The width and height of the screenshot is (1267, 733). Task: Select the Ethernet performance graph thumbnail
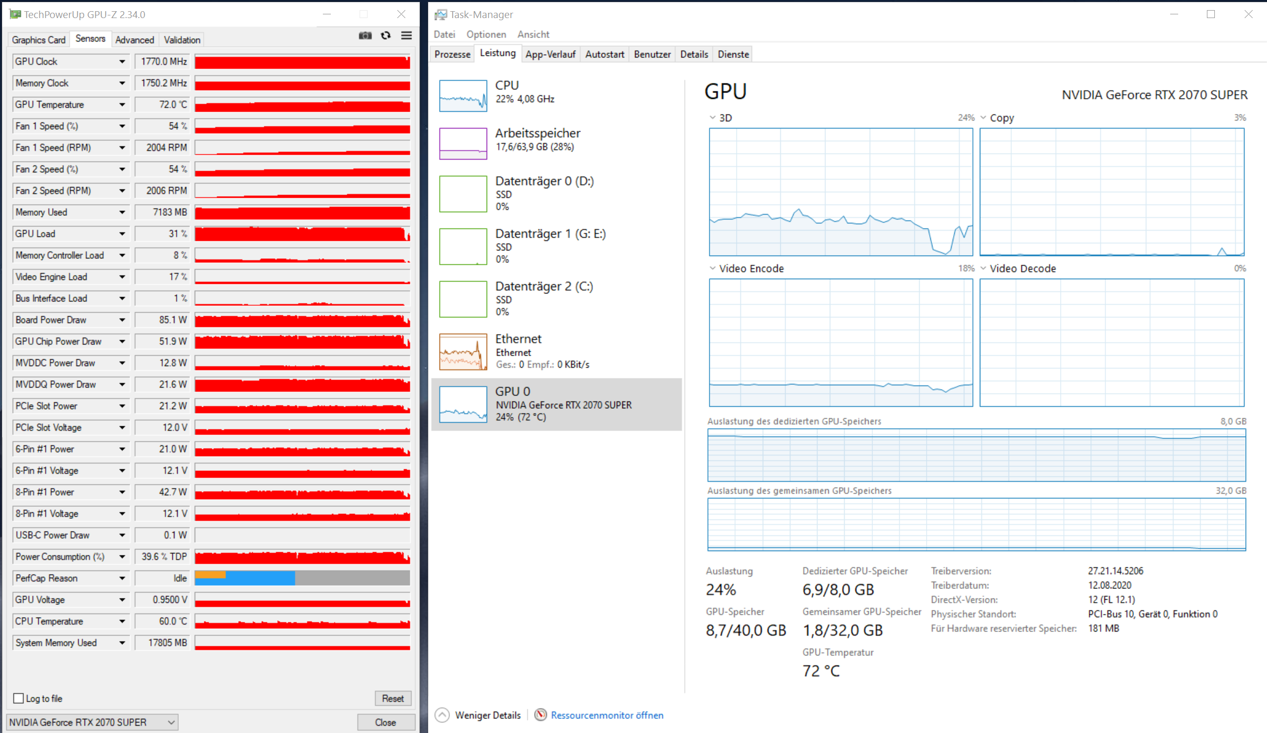[x=463, y=351]
